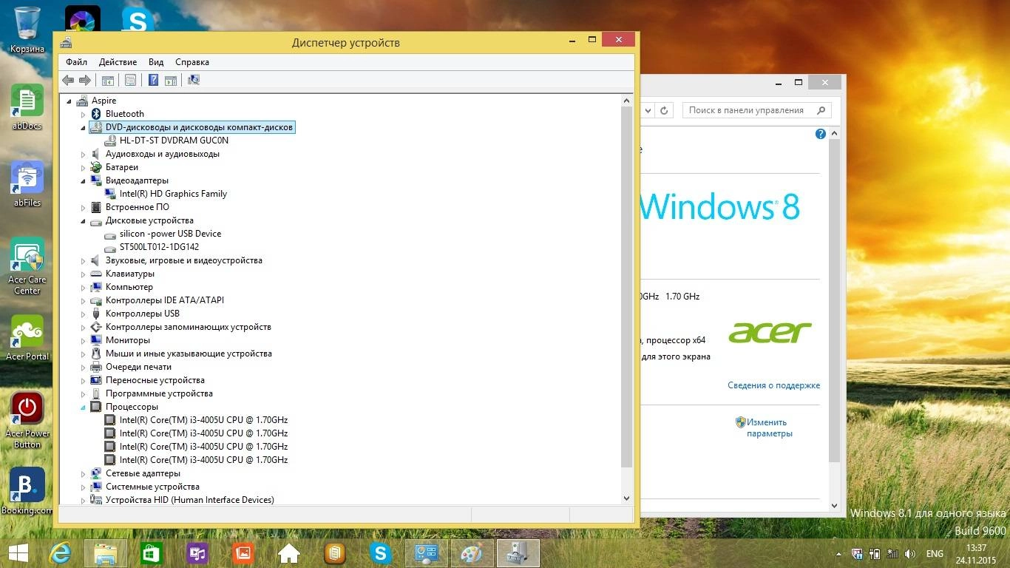Select HL-DT-ST DVDRAM GUC0N device
The height and width of the screenshot is (568, 1010).
tap(174, 141)
